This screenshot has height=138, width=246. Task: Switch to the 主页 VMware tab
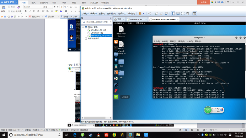coord(119,20)
